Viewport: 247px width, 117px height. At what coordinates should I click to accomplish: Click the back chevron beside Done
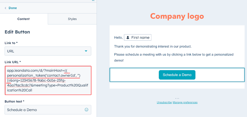click(x=5, y=8)
